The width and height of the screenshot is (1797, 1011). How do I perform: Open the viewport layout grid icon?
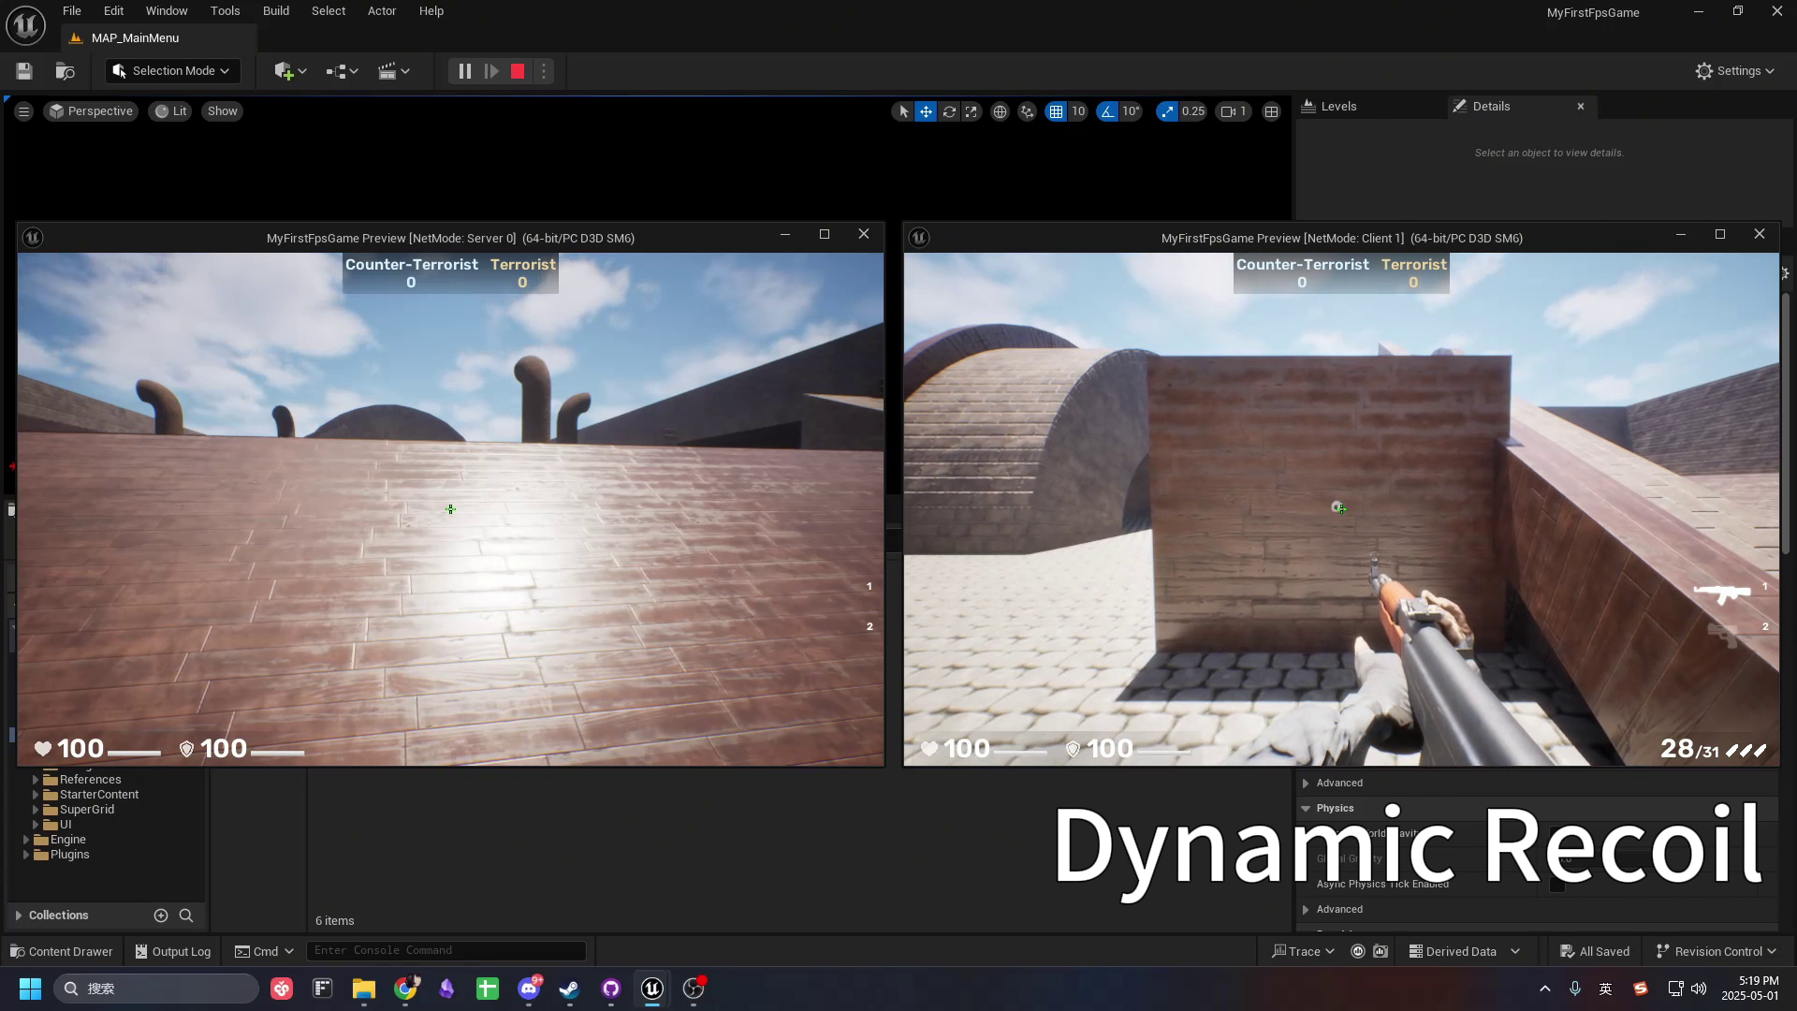[x=1271, y=111]
